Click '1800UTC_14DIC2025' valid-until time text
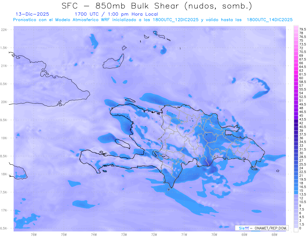Screen dimensions: 308x238 click(x=269, y=20)
